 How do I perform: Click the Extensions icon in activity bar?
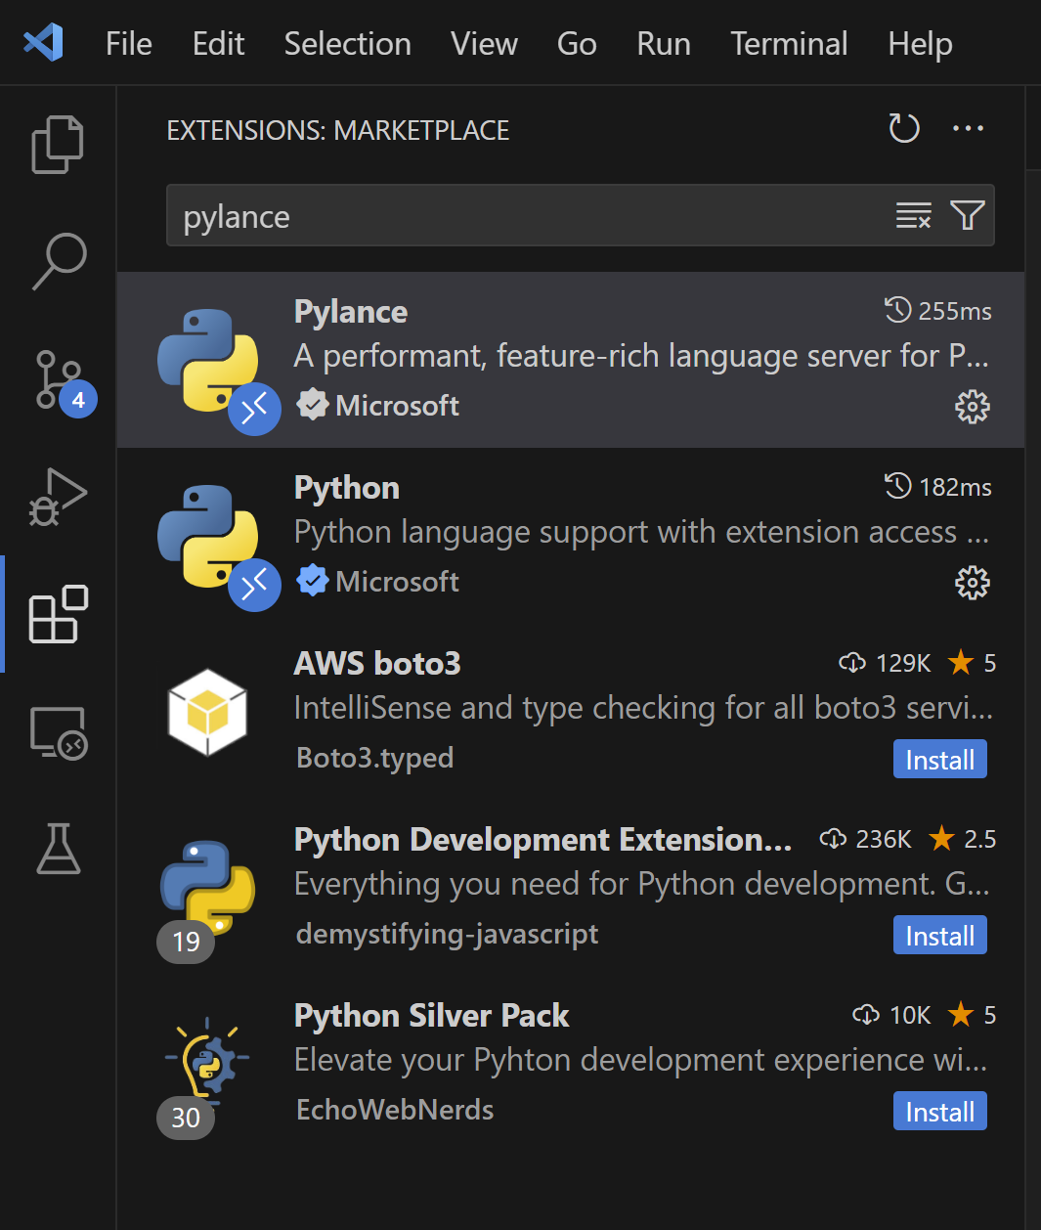(59, 614)
